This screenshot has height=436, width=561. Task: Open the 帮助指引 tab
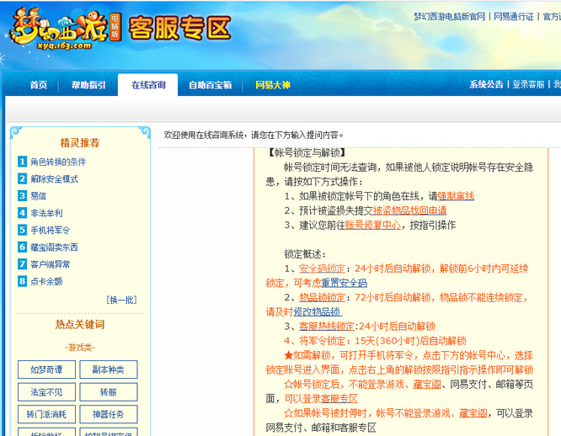coord(88,85)
